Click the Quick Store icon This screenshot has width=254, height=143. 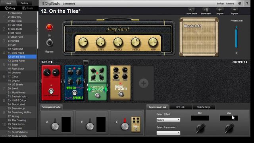(191, 10)
